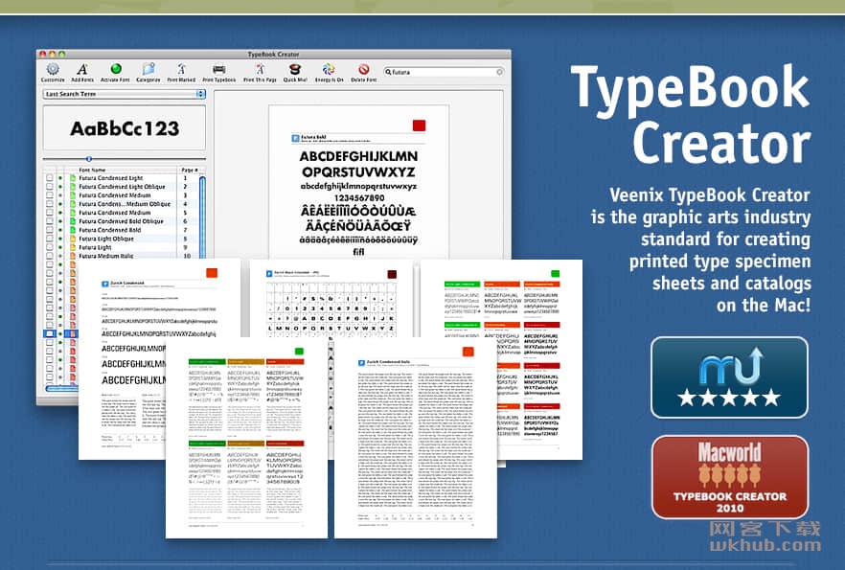Click the AaBbCc123 font preview box
This screenshot has width=845, height=570.
124,128
